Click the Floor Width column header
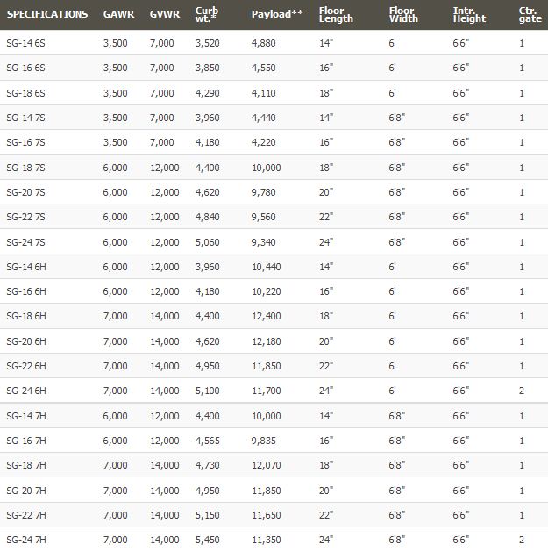 click(x=402, y=15)
